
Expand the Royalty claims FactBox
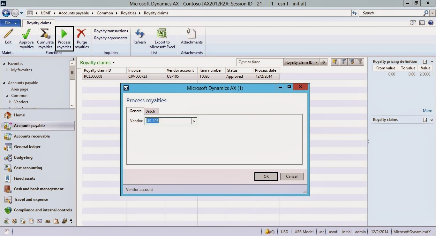point(432,120)
